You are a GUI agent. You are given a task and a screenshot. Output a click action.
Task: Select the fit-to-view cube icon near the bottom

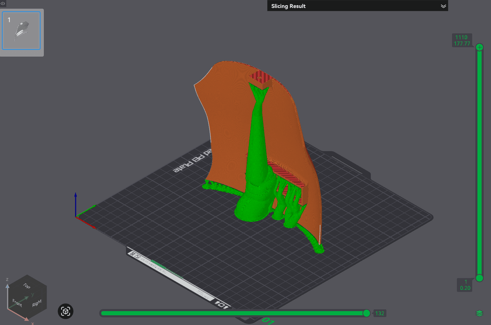point(65,311)
